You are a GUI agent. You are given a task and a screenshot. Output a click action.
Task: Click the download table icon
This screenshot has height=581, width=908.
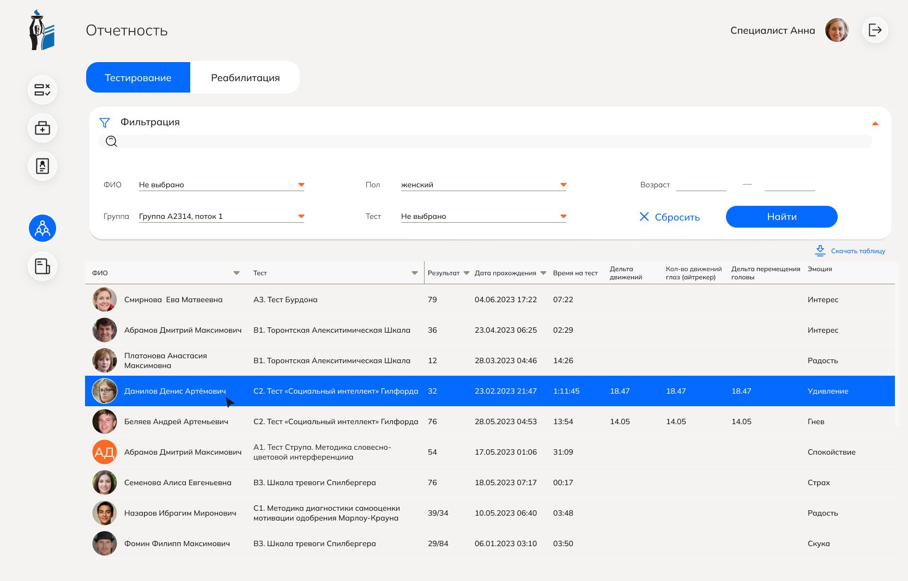coord(820,250)
